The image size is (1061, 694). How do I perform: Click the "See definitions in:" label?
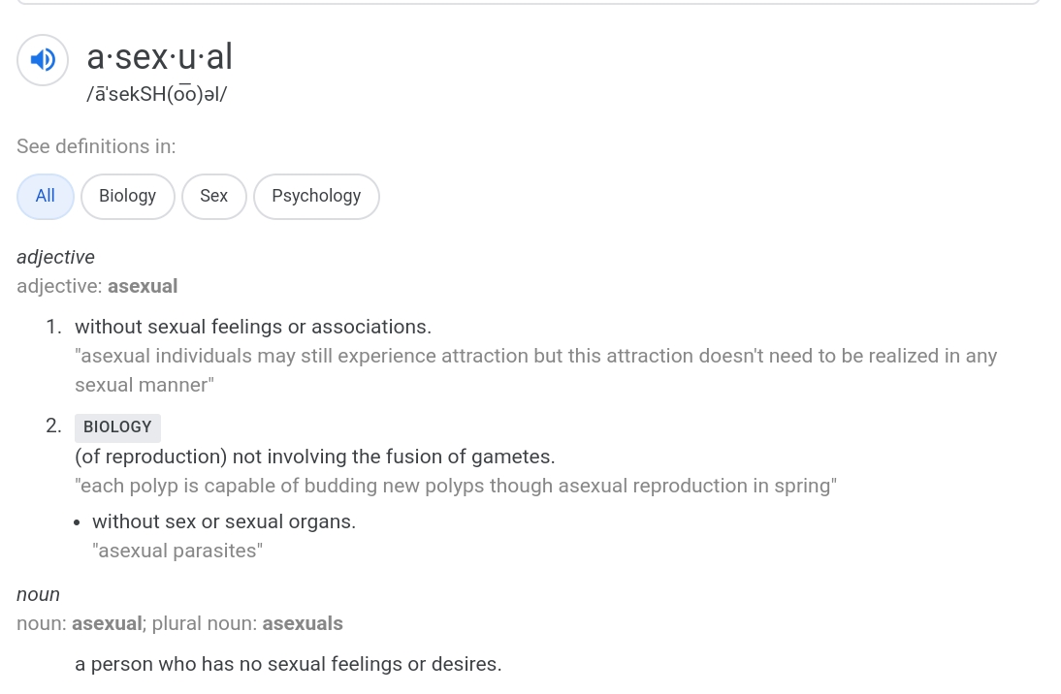[96, 146]
